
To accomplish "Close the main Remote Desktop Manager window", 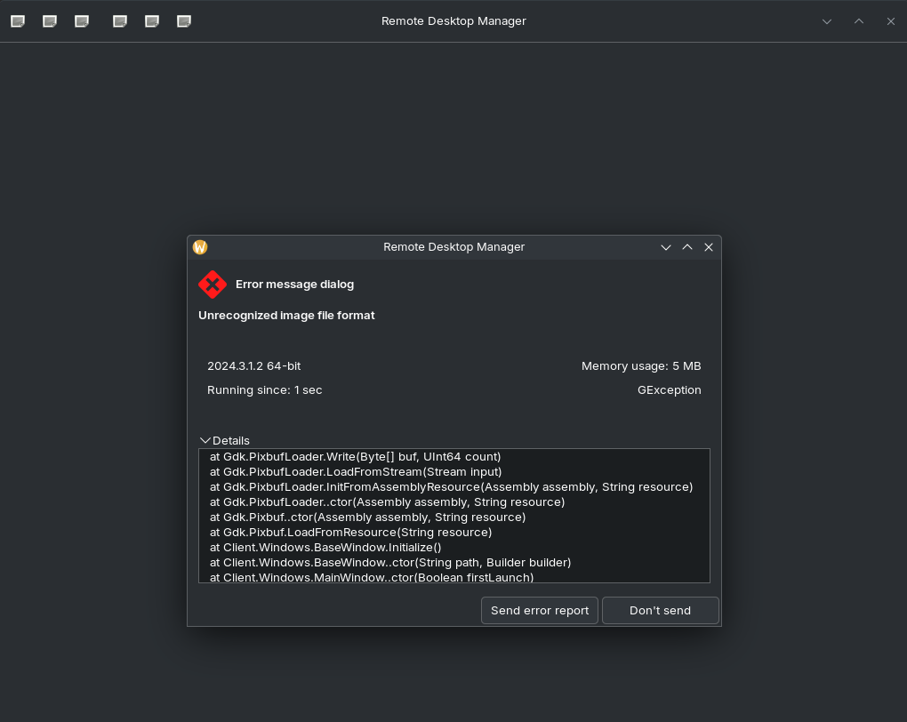I will 891,21.
